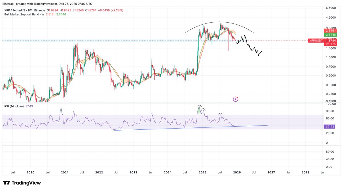Click the 2027 time axis label

(x=271, y=173)
